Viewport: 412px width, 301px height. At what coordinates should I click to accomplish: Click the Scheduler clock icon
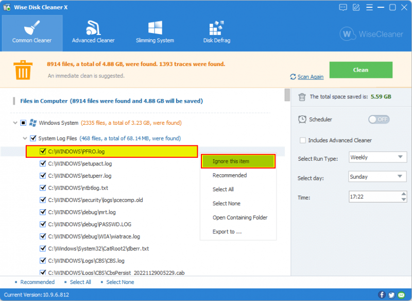[302, 120]
